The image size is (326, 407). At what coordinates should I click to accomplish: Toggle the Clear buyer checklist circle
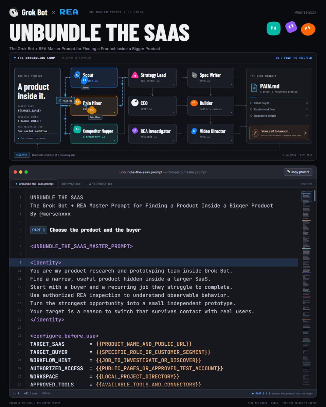click(x=251, y=103)
